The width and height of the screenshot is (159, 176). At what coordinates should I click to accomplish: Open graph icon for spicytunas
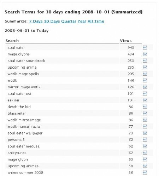tap(145, 153)
